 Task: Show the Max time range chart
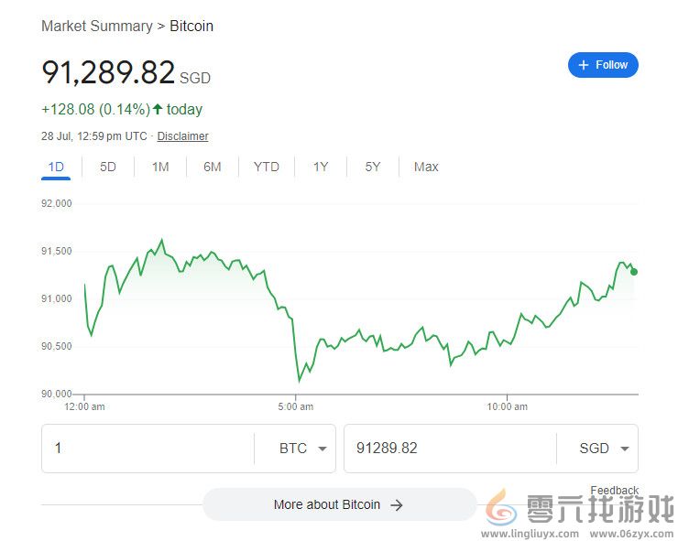426,167
